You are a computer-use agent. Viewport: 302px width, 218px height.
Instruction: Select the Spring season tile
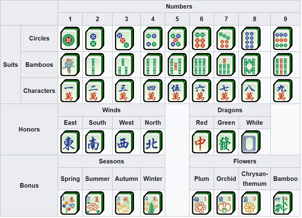click(x=70, y=203)
